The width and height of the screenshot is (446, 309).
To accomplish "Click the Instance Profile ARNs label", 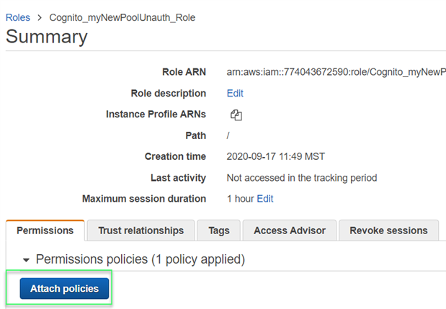I will 156,114.
